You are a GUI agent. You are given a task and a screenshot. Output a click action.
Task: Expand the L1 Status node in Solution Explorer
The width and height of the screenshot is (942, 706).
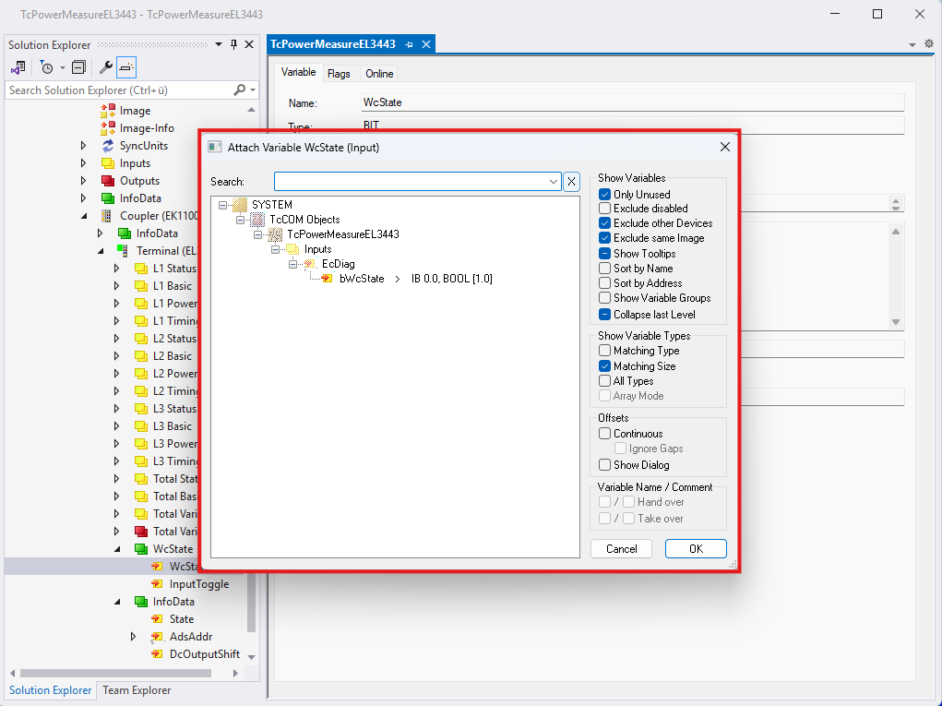coord(116,269)
